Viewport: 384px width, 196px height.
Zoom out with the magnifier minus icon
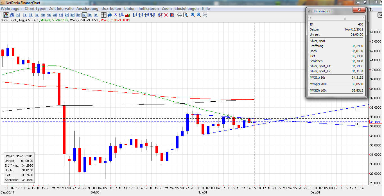(x=199, y=15)
